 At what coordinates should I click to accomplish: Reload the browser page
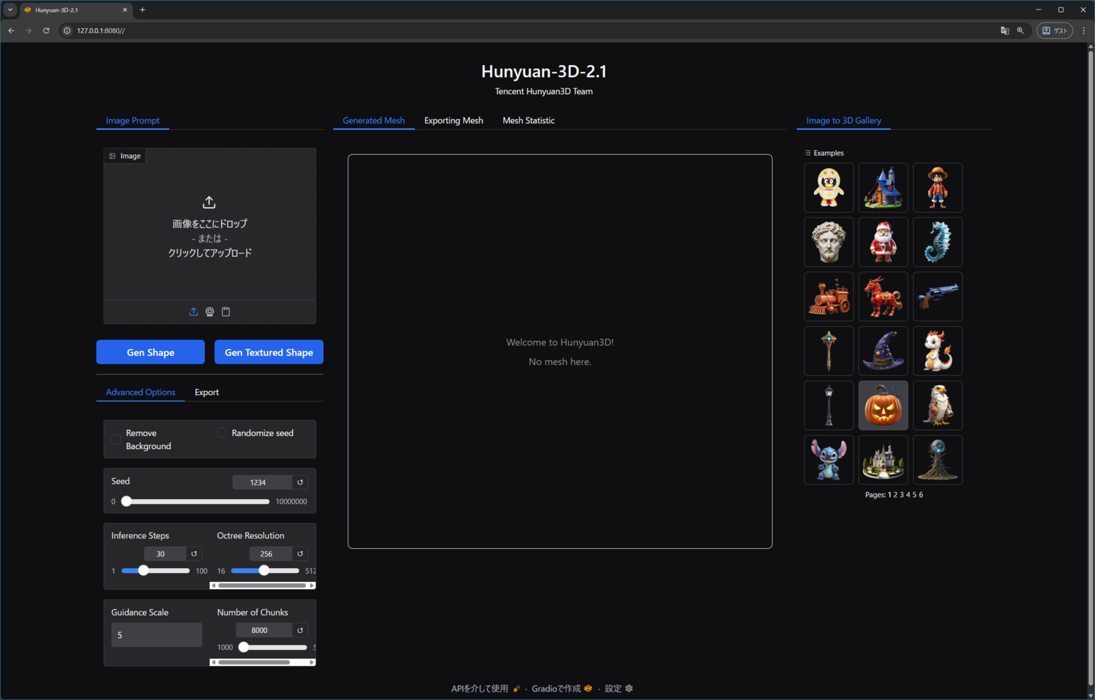point(46,31)
